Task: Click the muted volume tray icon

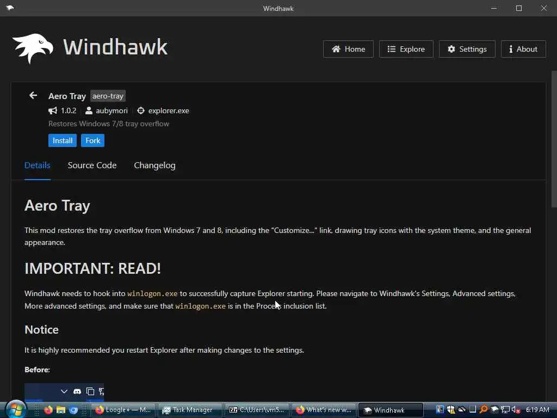Action: 516,409
